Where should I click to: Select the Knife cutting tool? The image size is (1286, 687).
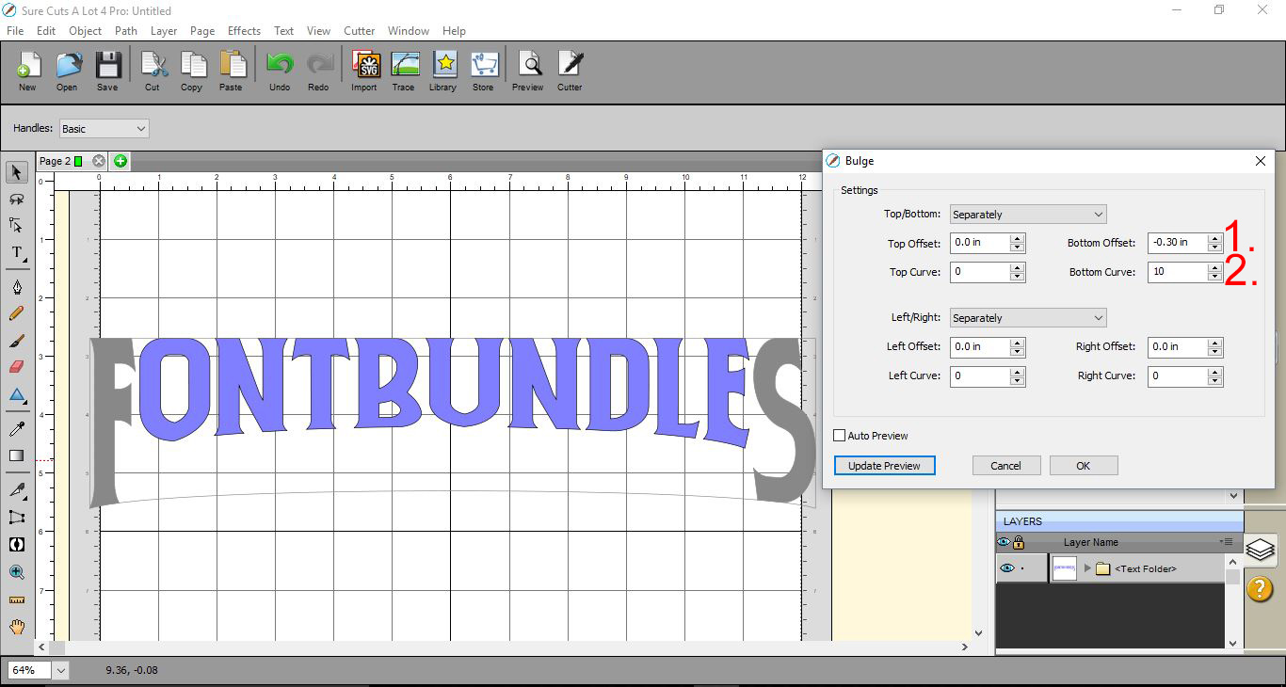coord(17,489)
